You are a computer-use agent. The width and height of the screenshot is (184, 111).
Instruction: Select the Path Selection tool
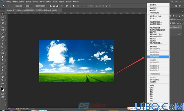[x=2, y=70]
